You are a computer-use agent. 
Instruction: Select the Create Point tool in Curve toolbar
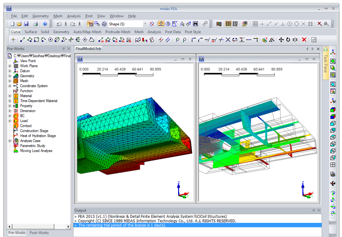point(13,40)
